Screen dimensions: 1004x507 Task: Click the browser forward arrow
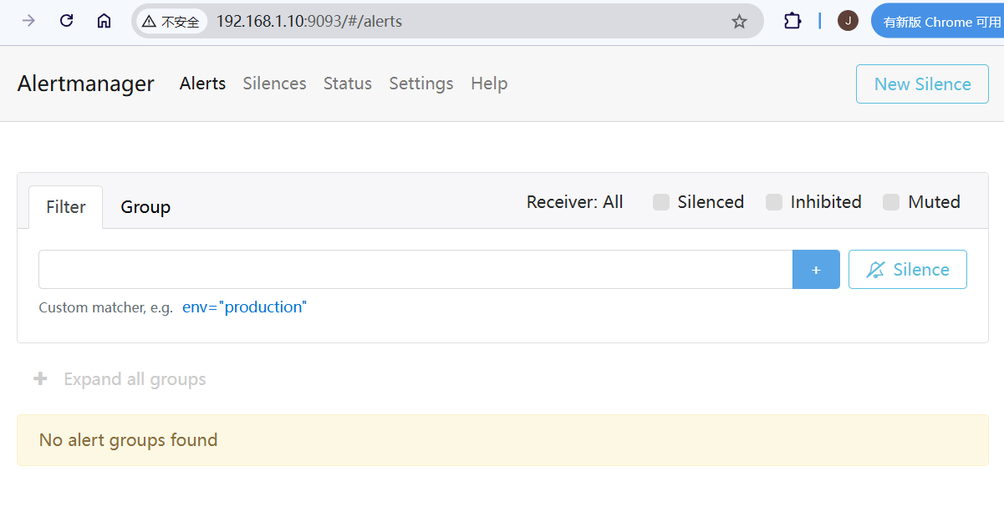point(29,21)
